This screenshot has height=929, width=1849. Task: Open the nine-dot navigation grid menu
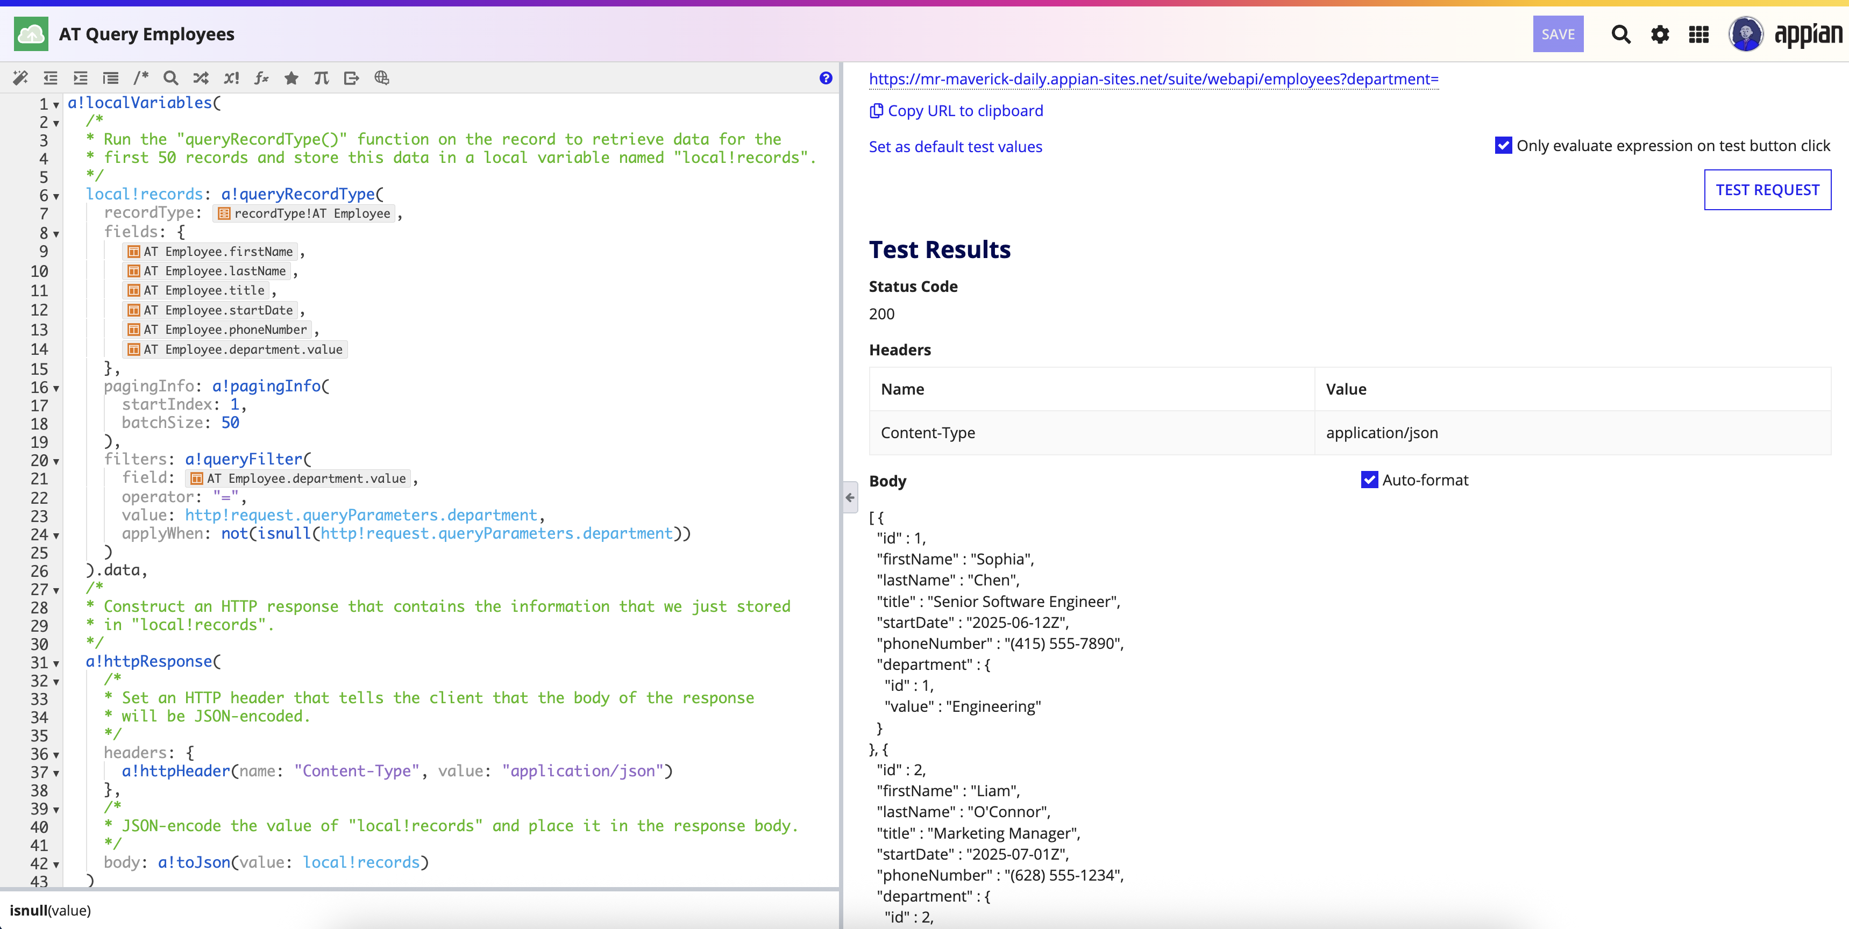pos(1699,34)
